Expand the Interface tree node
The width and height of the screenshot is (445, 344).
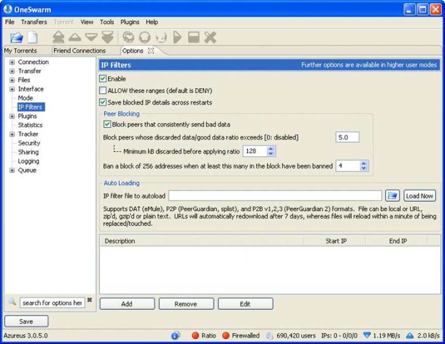12,89
